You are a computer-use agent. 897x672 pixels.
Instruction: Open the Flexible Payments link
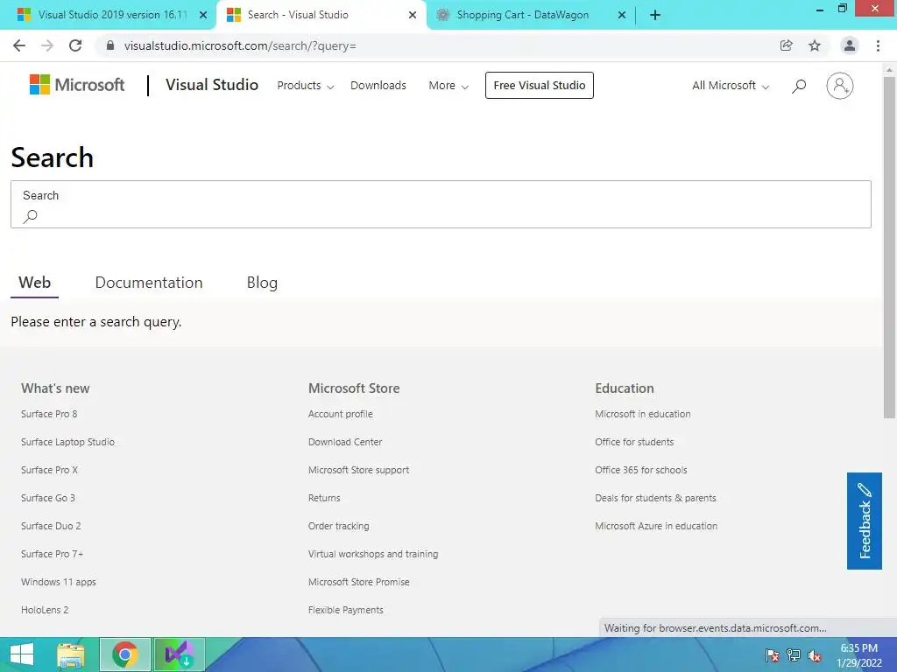tap(345, 610)
